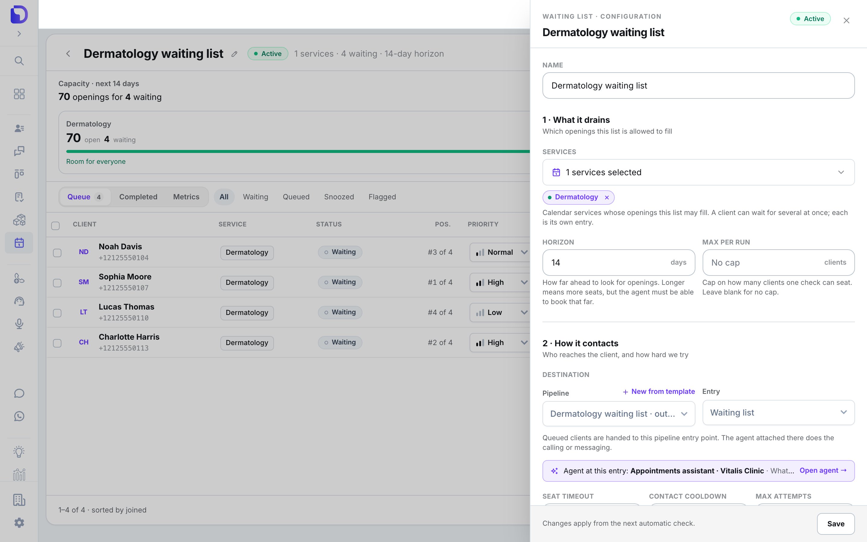This screenshot has height=542, width=867.
Task: Open the single chat bubble icon
Action: pyautogui.click(x=19, y=393)
